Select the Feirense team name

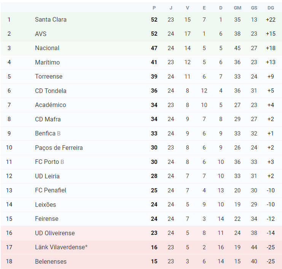click(x=46, y=219)
